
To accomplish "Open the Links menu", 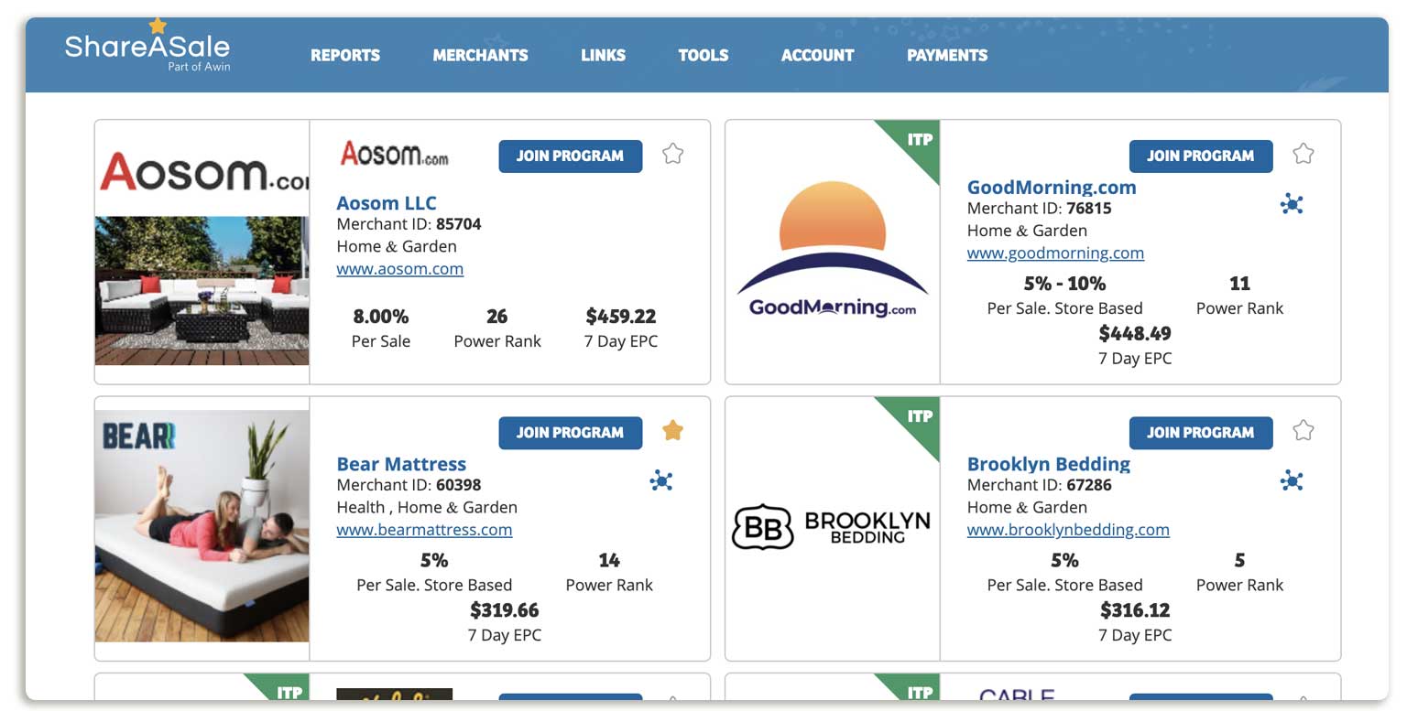I will pyautogui.click(x=603, y=55).
